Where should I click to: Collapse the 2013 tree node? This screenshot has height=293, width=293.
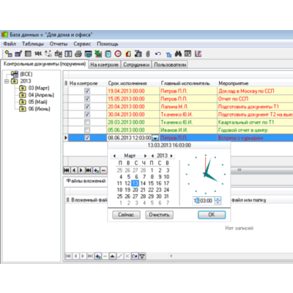(7, 81)
